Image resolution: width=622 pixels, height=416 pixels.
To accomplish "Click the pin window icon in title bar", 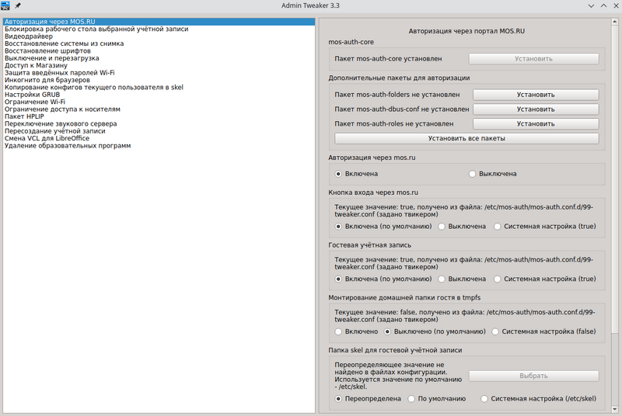I will click(x=18, y=5).
